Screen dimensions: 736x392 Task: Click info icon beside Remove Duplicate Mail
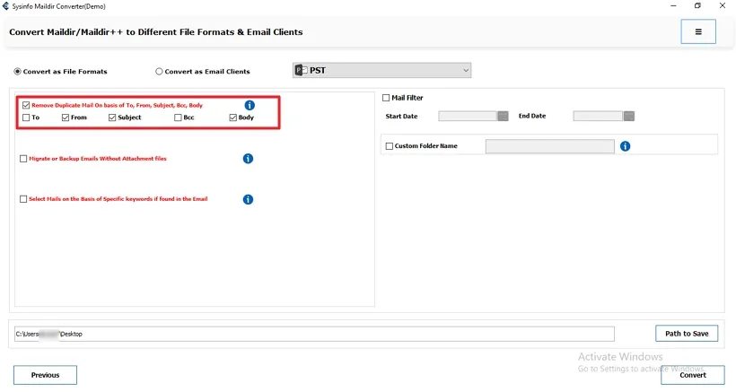coord(250,105)
